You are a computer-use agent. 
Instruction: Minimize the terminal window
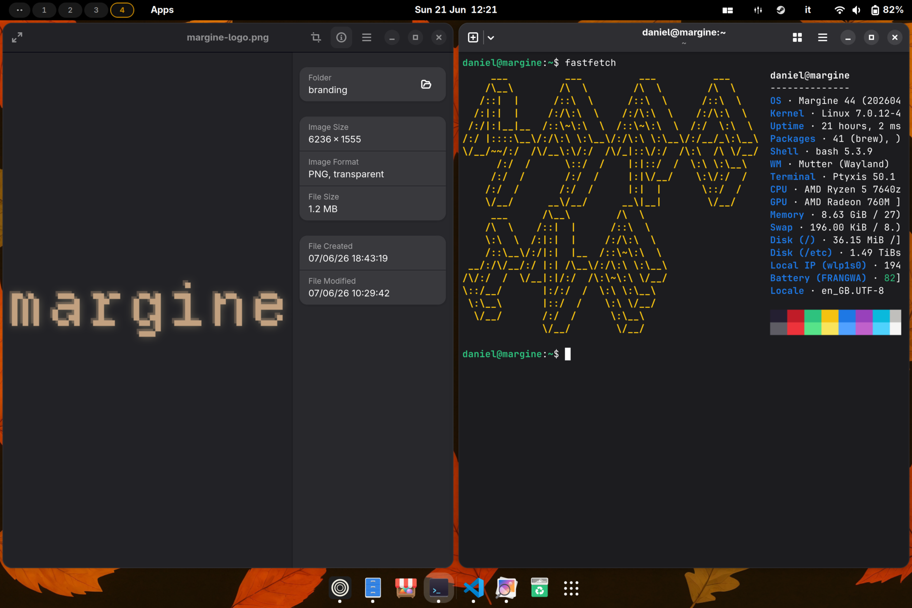tap(848, 38)
